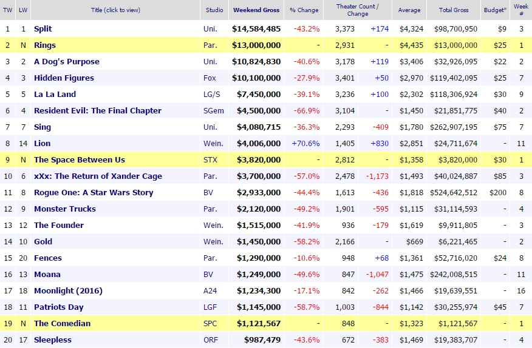The width and height of the screenshot is (532, 348).
Task: Click Fox studio in Hidden Figures row
Action: tap(210, 78)
